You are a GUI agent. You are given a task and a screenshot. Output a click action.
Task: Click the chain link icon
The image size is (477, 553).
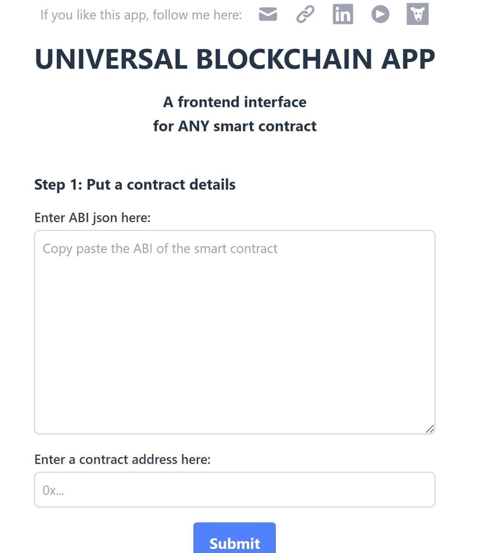point(305,14)
